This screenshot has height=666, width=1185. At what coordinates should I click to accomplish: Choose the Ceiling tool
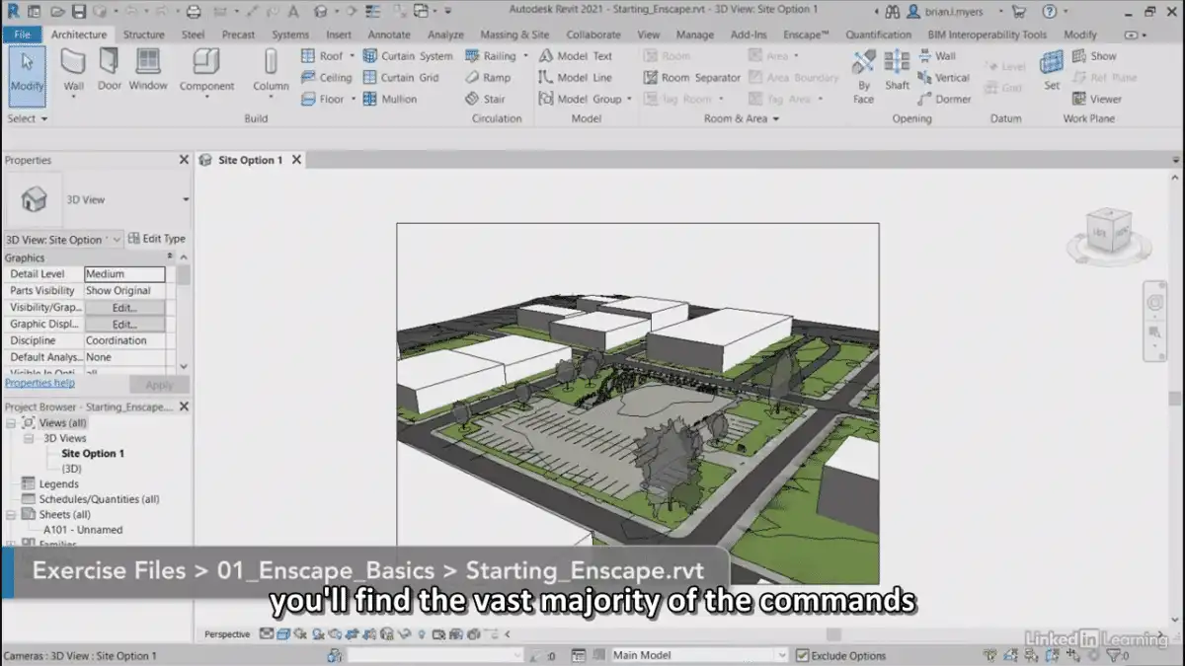point(327,78)
